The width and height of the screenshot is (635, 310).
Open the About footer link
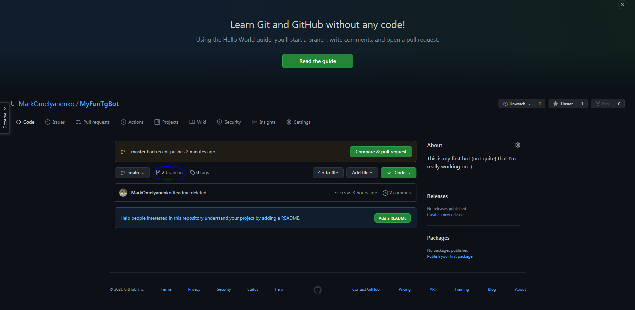(x=520, y=289)
